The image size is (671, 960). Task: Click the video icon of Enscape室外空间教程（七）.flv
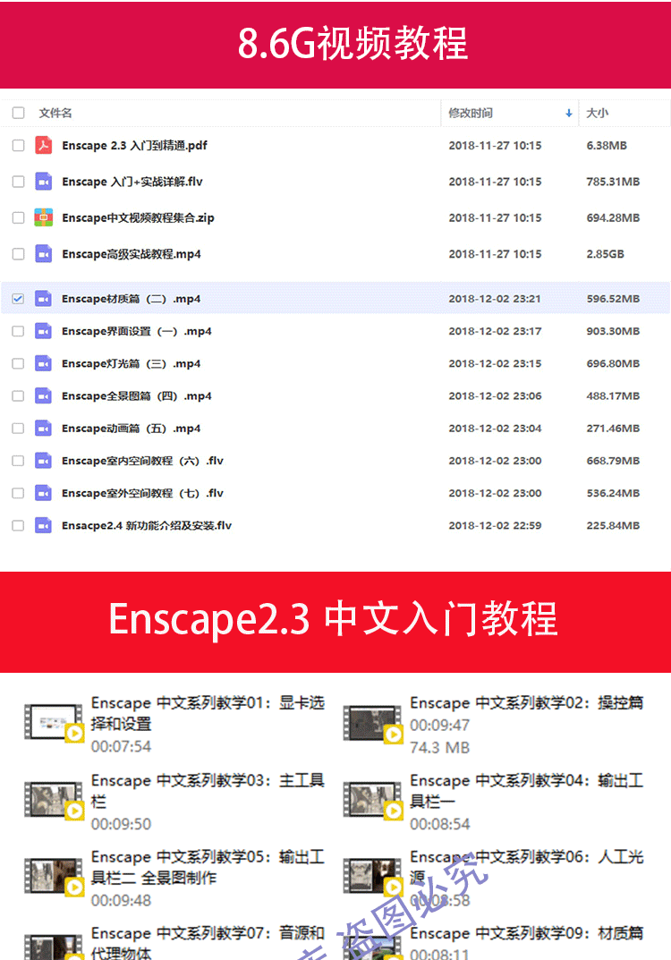pos(44,493)
